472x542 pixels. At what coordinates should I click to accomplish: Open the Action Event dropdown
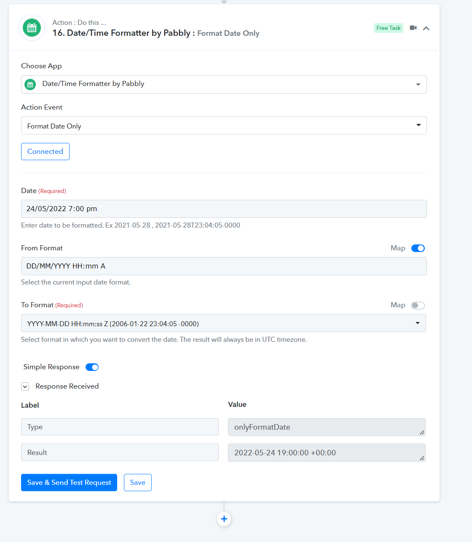[x=224, y=126]
